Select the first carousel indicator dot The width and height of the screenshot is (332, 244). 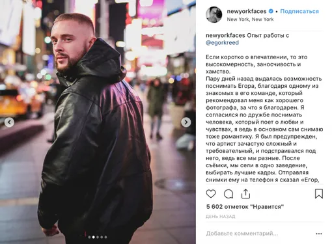click(x=89, y=237)
